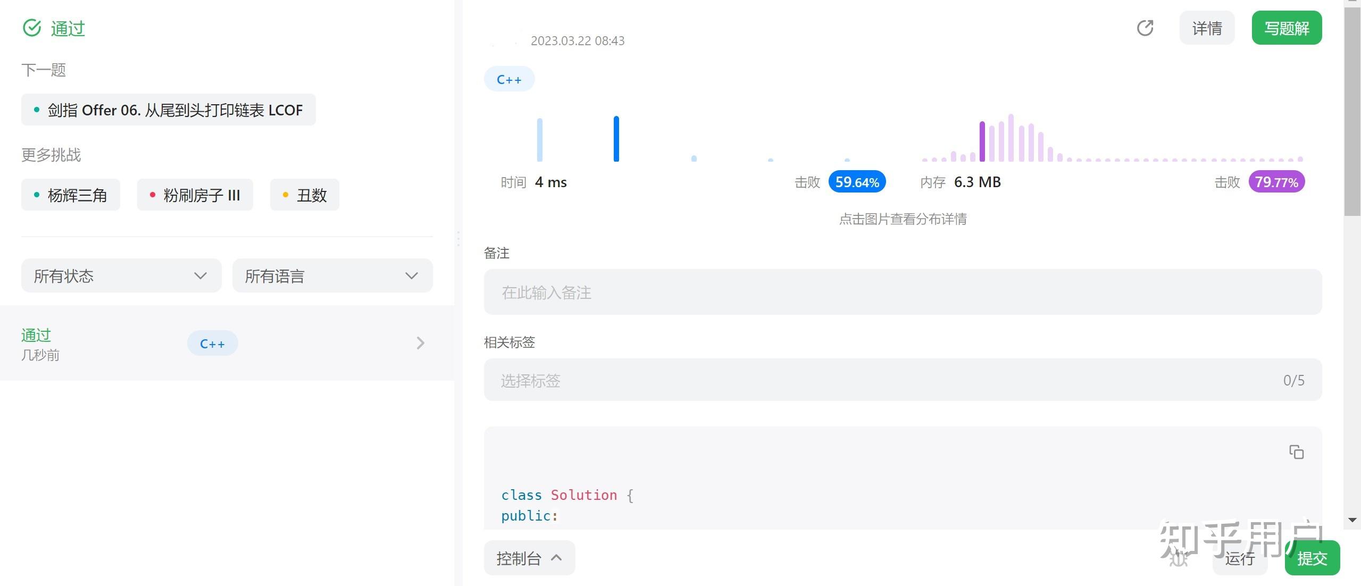Image resolution: width=1361 pixels, height=586 pixels.
Task: Click the share arrow icon beside 详情
Action: [x=1145, y=28]
